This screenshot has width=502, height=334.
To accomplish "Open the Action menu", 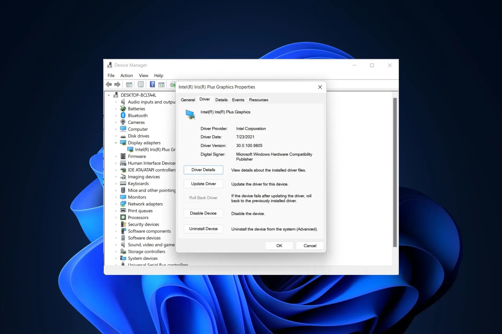I will click(x=127, y=75).
